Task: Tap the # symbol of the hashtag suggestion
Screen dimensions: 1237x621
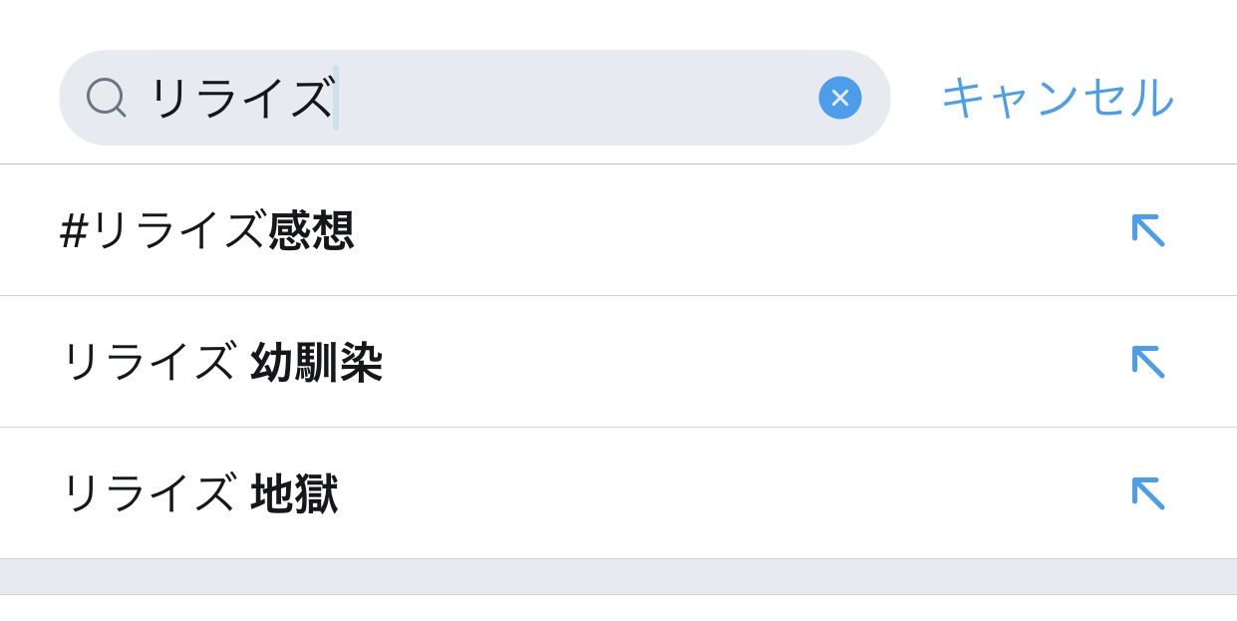Action: tap(74, 231)
